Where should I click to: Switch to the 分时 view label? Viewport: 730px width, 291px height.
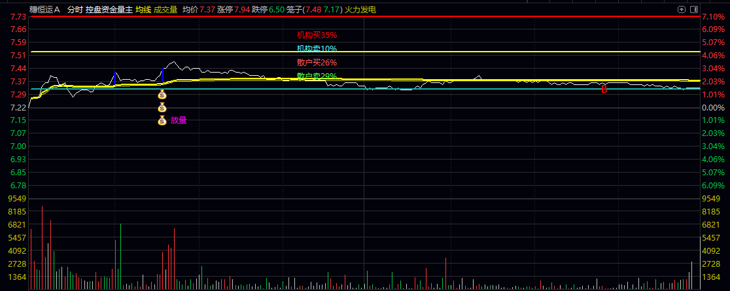pyautogui.click(x=75, y=9)
